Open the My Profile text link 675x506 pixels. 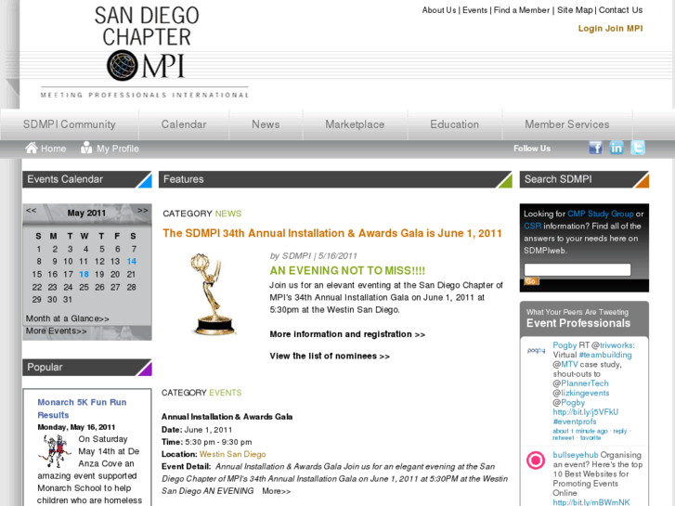click(118, 149)
